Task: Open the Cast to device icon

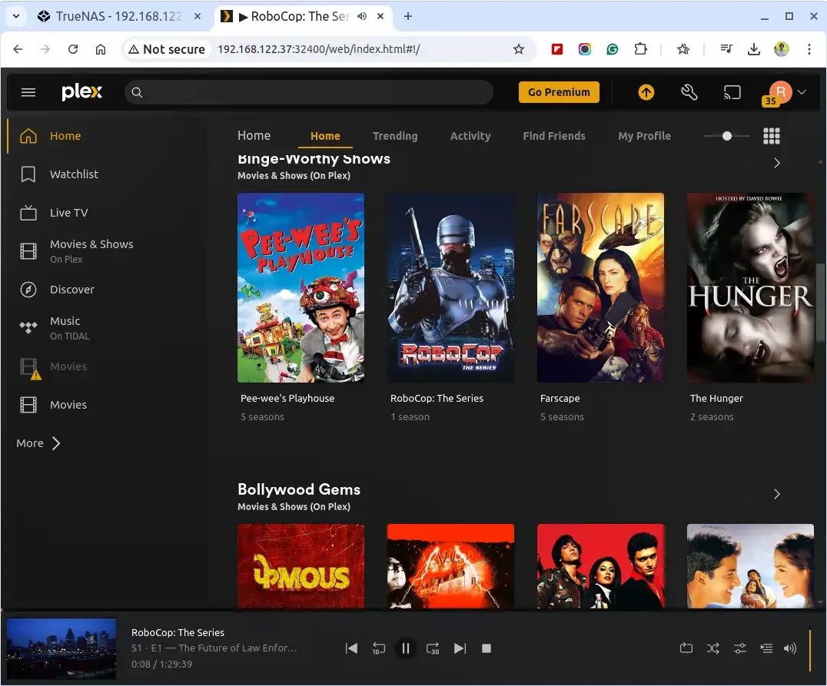Action: click(x=732, y=92)
